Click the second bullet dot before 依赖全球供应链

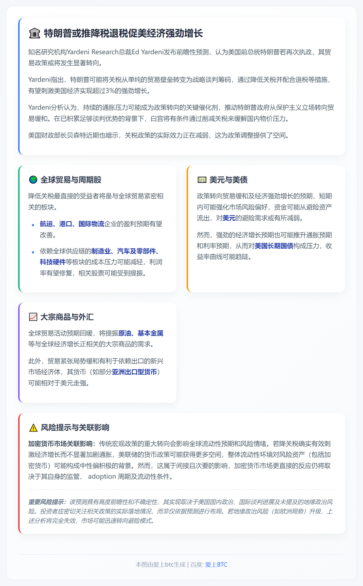33,252
